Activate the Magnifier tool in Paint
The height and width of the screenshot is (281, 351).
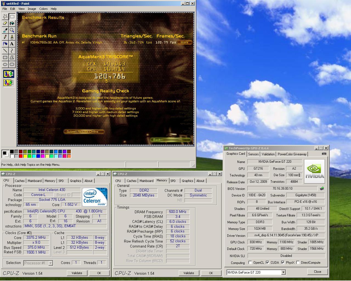click(12, 30)
